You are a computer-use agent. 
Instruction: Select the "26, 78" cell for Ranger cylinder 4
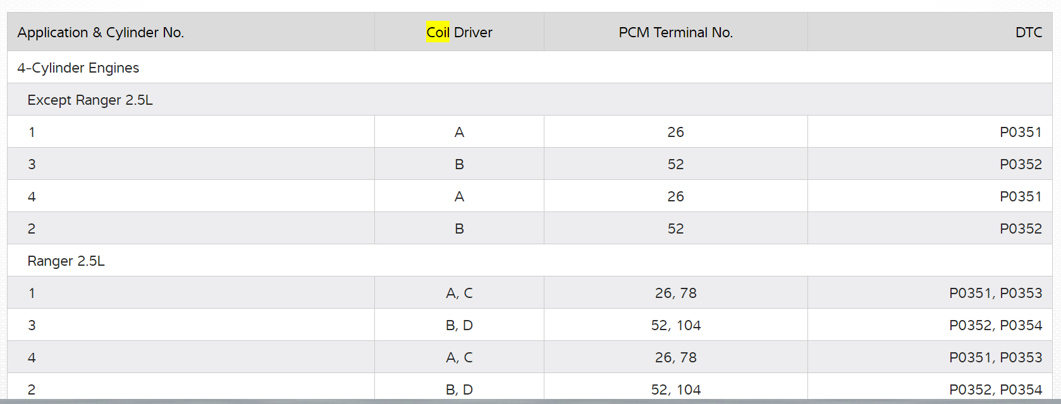click(x=675, y=357)
